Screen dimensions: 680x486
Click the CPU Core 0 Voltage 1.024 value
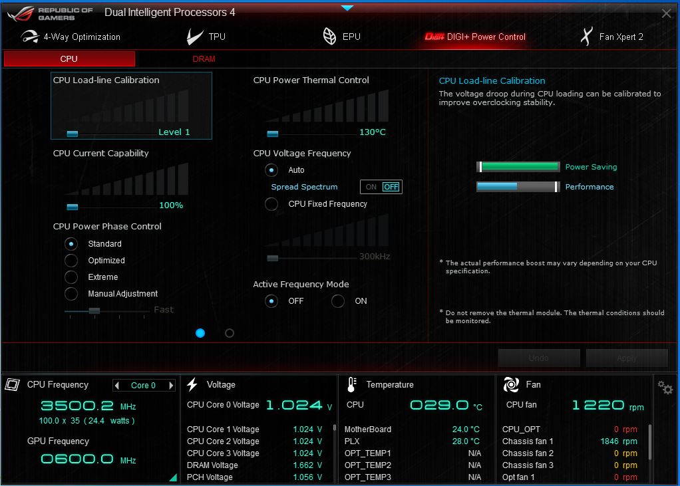[x=299, y=406]
